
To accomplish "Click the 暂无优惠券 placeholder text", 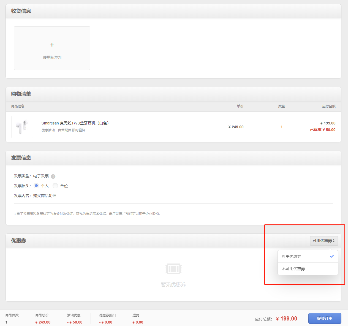I will click(x=173, y=284).
